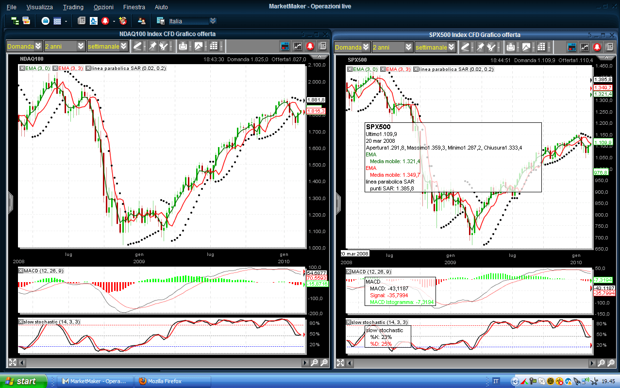Viewport: 620px width, 388px height.
Task: Zoom in on the NDAQ100 chart
Action: pos(324,363)
